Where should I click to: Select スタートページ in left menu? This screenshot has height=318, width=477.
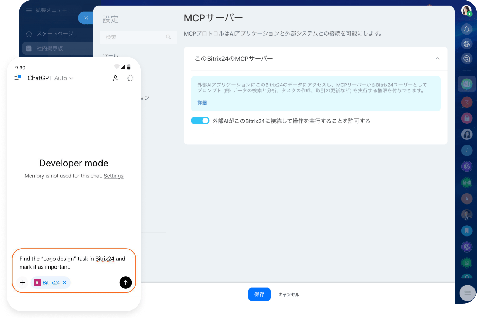(55, 33)
